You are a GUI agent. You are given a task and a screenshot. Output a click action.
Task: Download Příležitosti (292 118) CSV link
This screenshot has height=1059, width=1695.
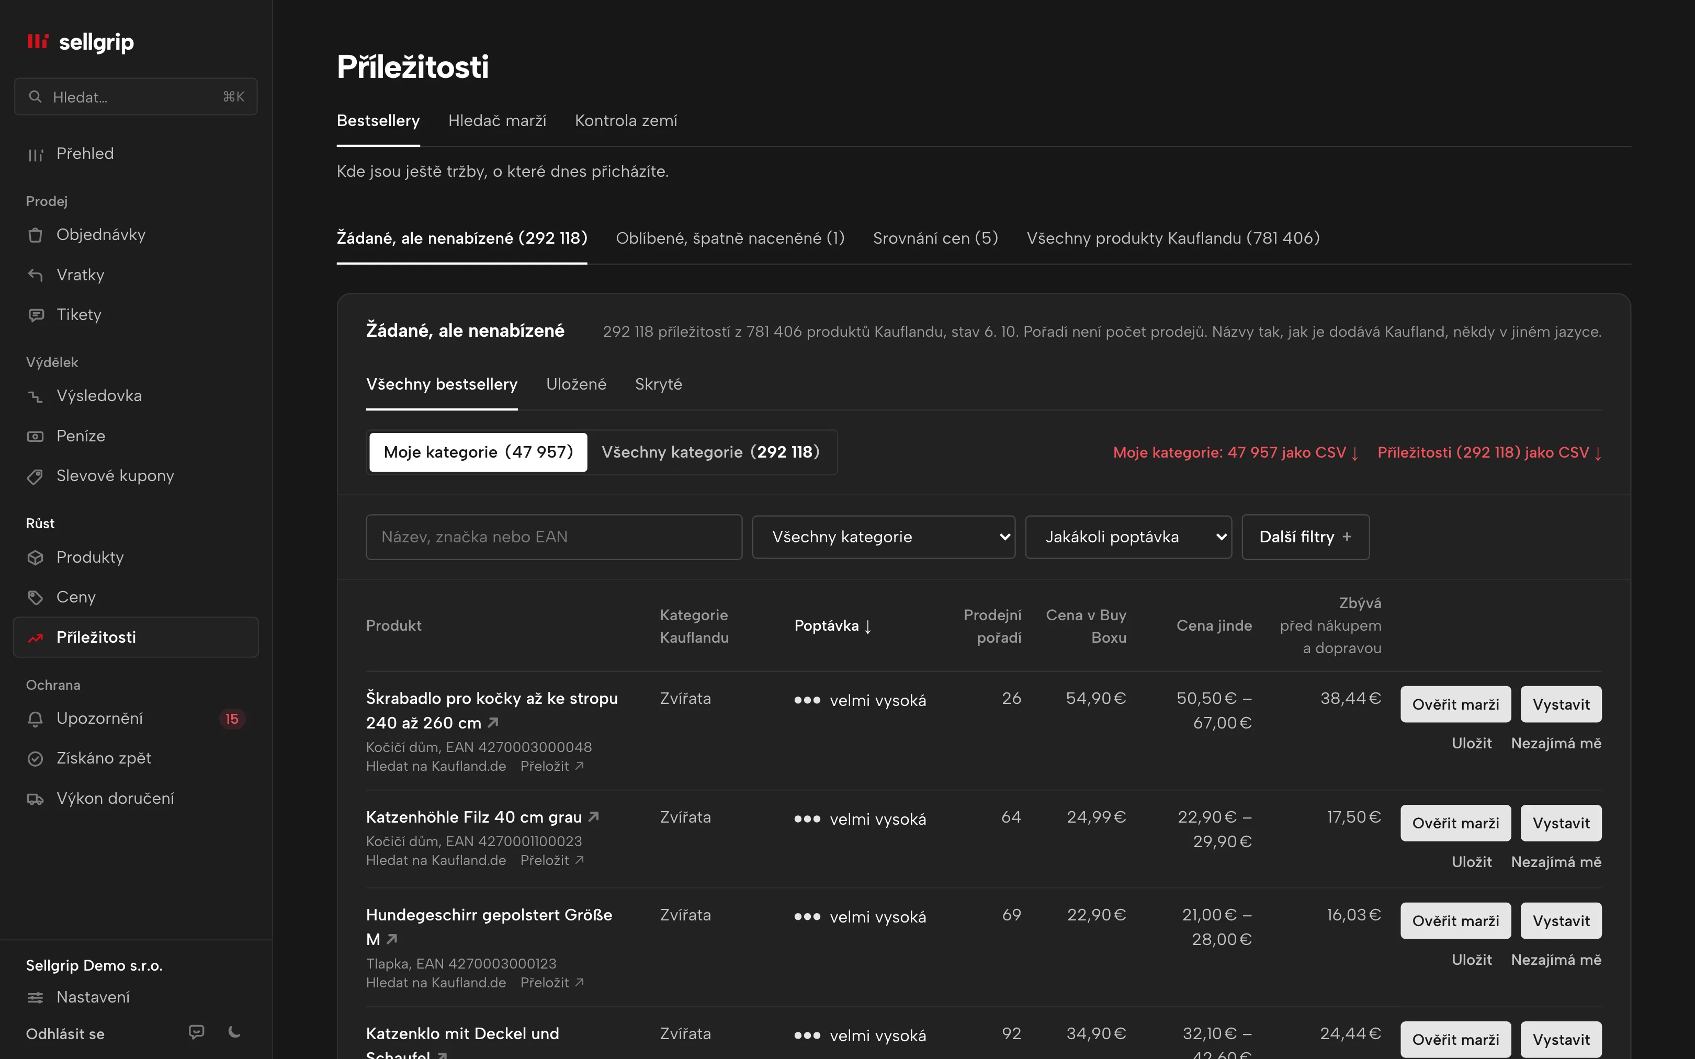pos(1490,452)
